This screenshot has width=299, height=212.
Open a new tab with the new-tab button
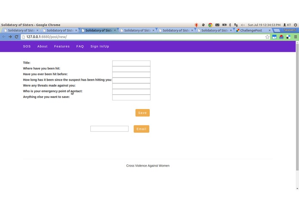coord(277,30)
